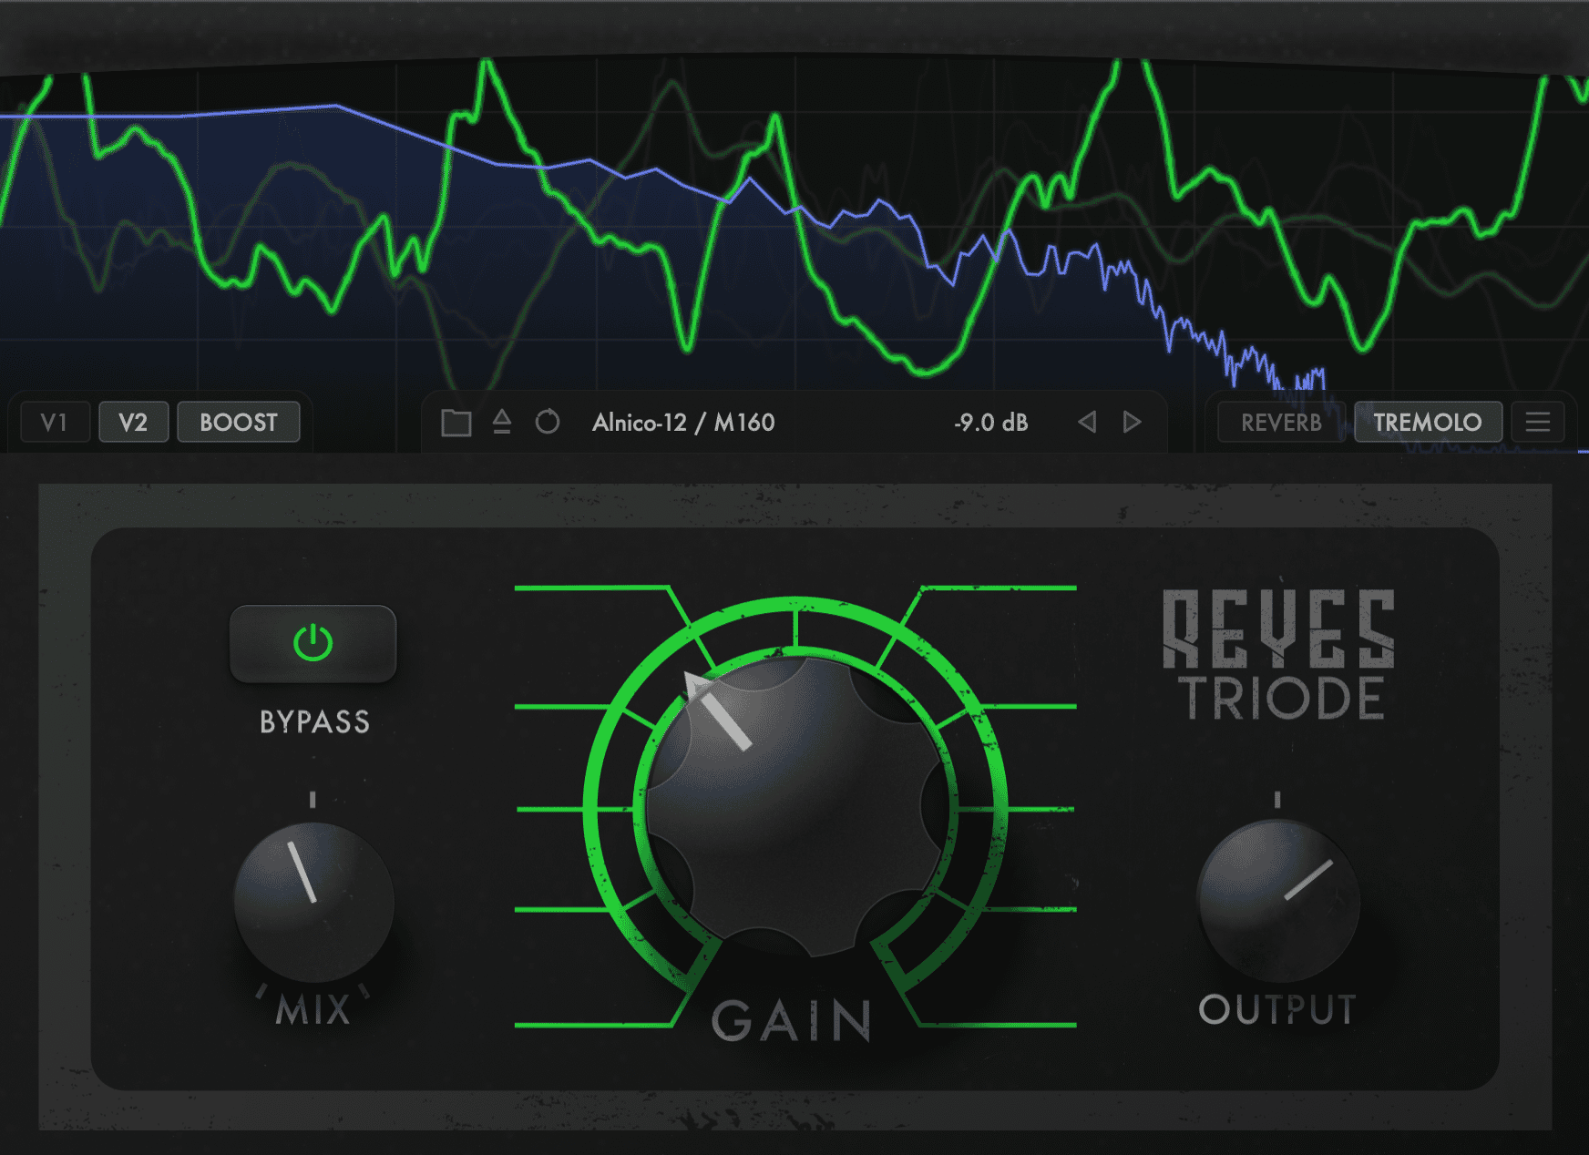The height and width of the screenshot is (1155, 1589).
Task: Toggle the BOOST button
Action: [x=239, y=422]
